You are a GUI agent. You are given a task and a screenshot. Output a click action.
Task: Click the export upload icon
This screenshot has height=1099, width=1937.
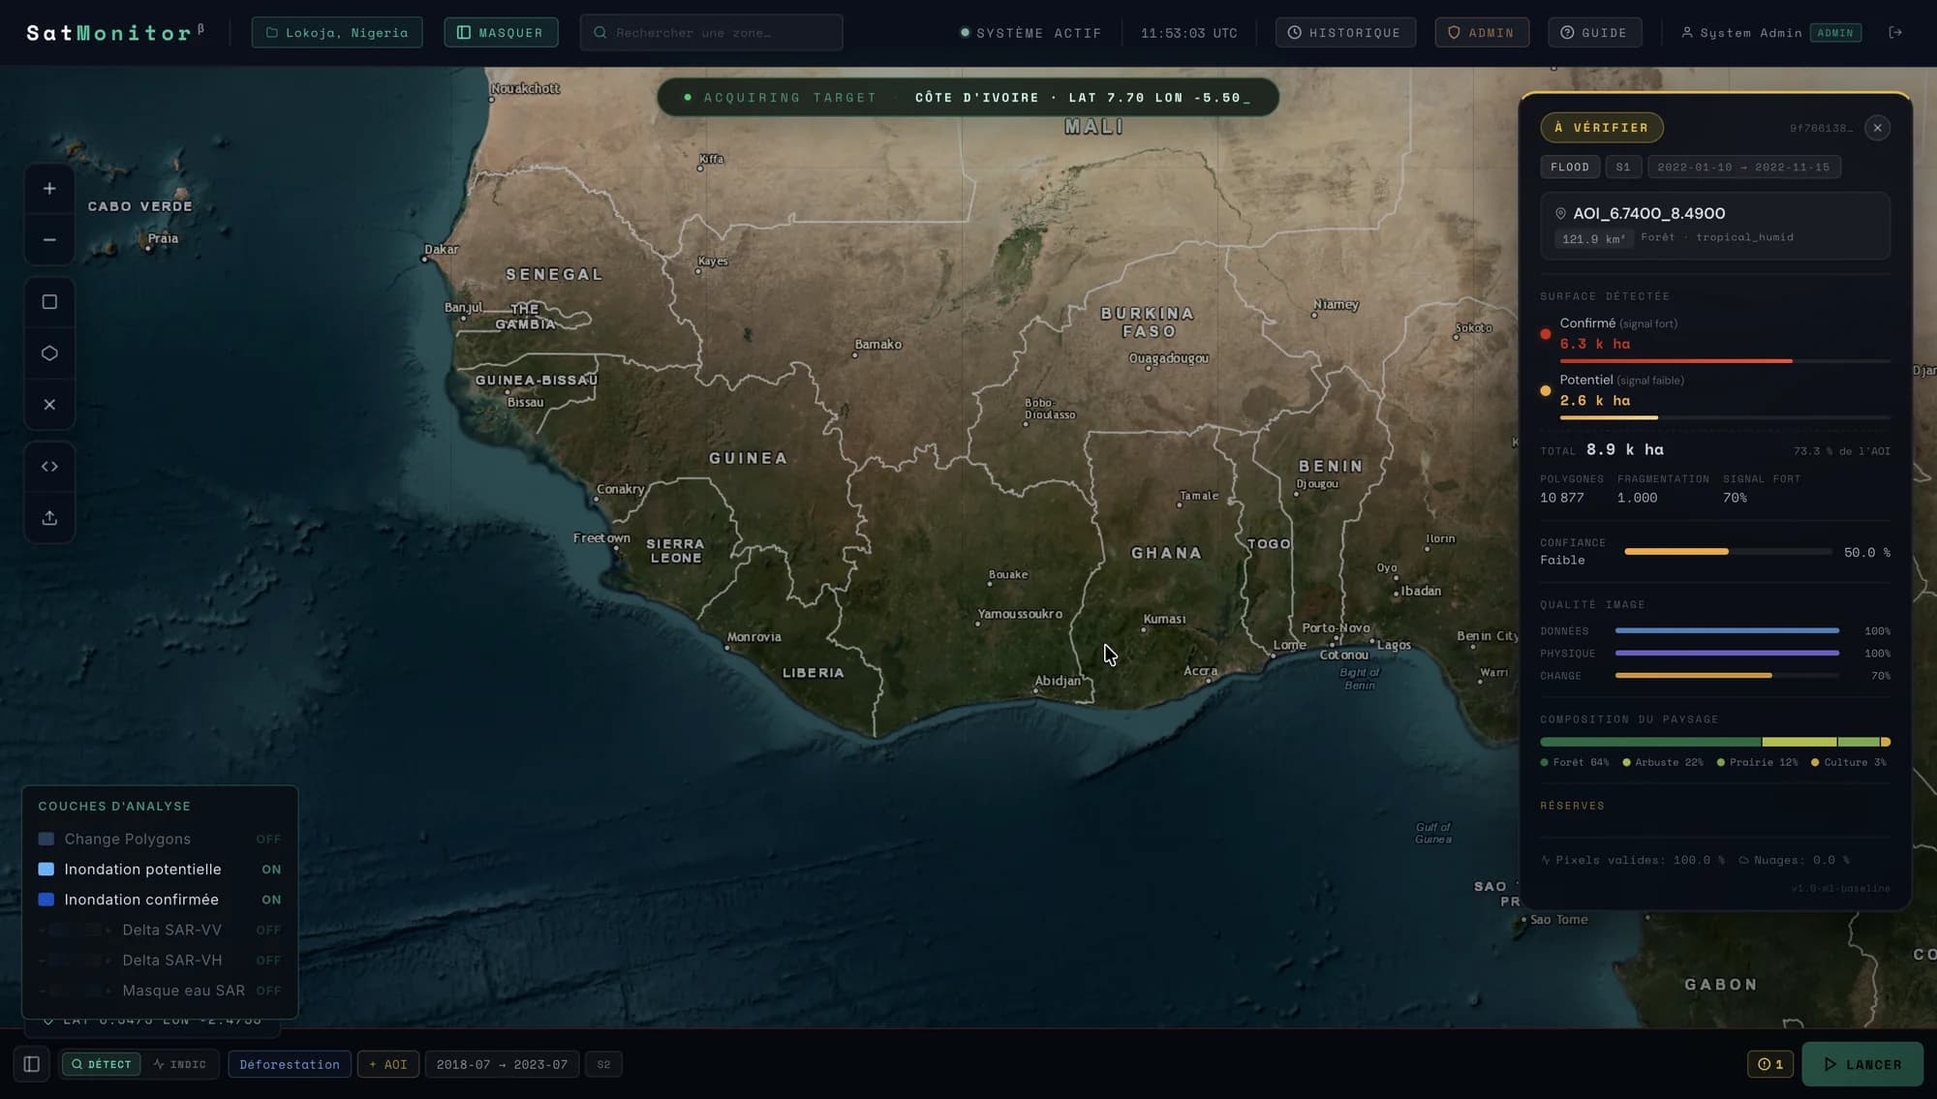[49, 518]
